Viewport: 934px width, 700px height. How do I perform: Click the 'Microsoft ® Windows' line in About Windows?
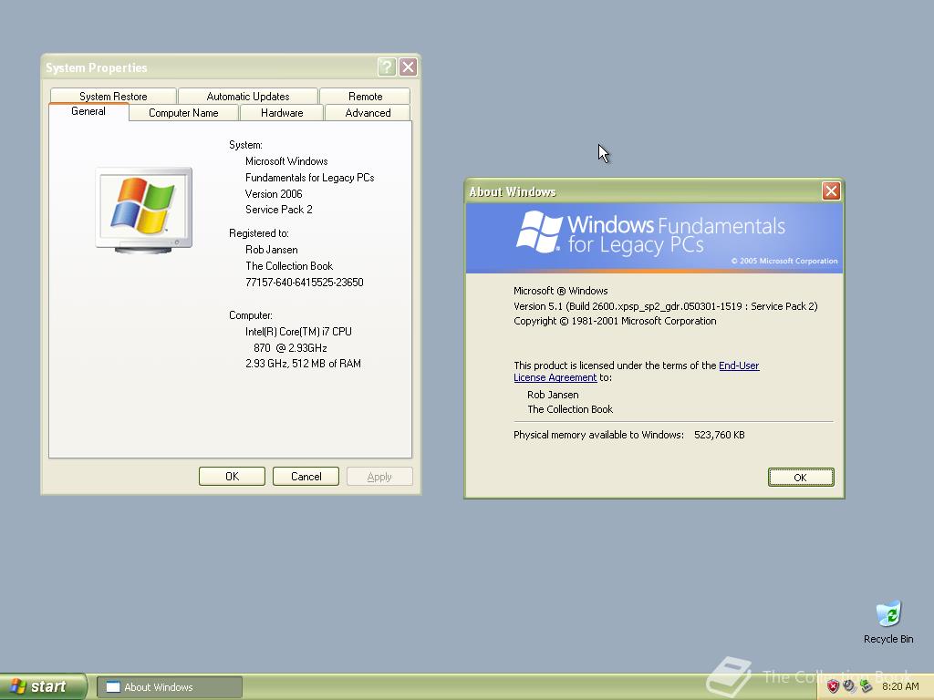click(x=561, y=291)
